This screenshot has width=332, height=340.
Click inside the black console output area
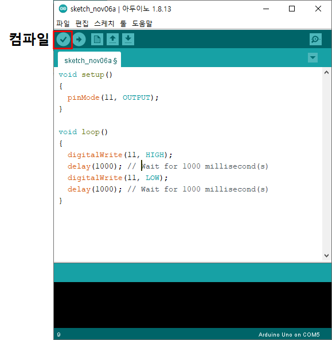[192, 305]
